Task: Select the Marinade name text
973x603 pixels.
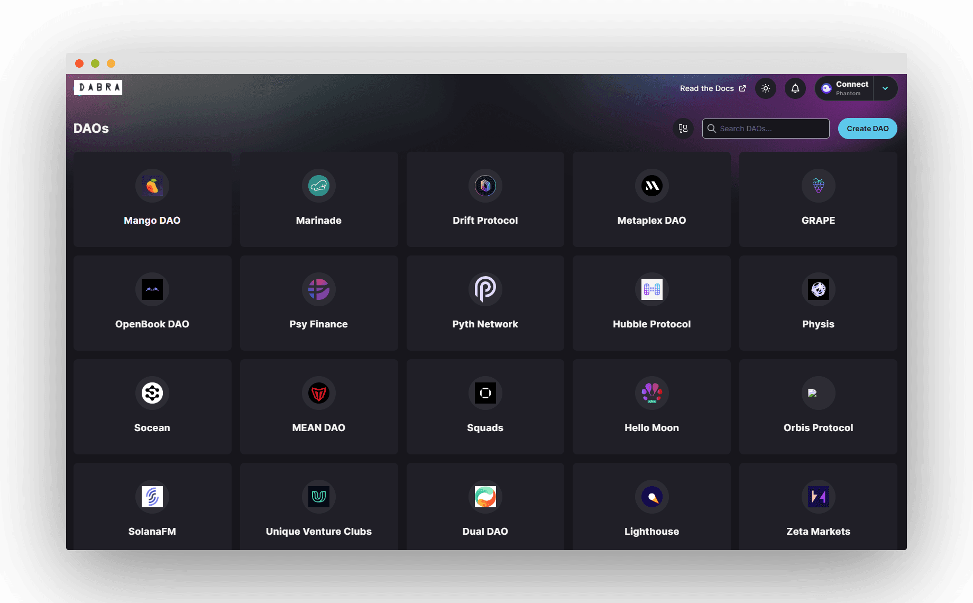Action: click(319, 221)
